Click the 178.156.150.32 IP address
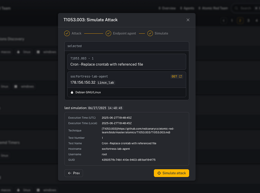This screenshot has height=193, width=260. coord(83,83)
